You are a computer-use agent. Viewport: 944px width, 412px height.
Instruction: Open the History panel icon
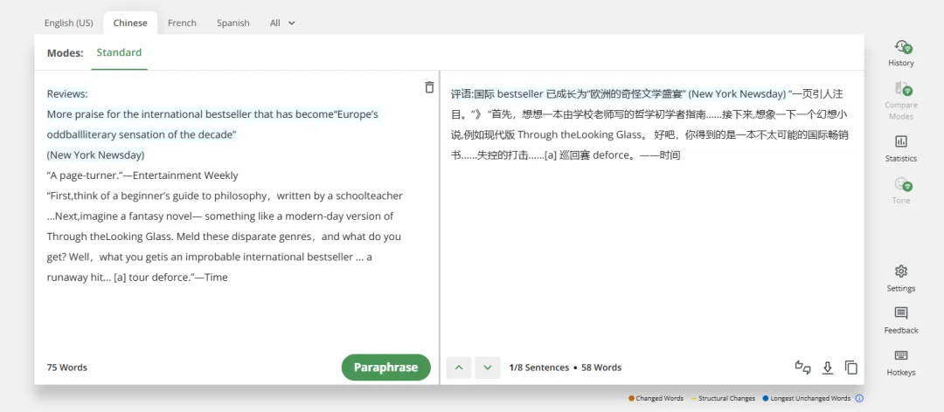click(900, 48)
